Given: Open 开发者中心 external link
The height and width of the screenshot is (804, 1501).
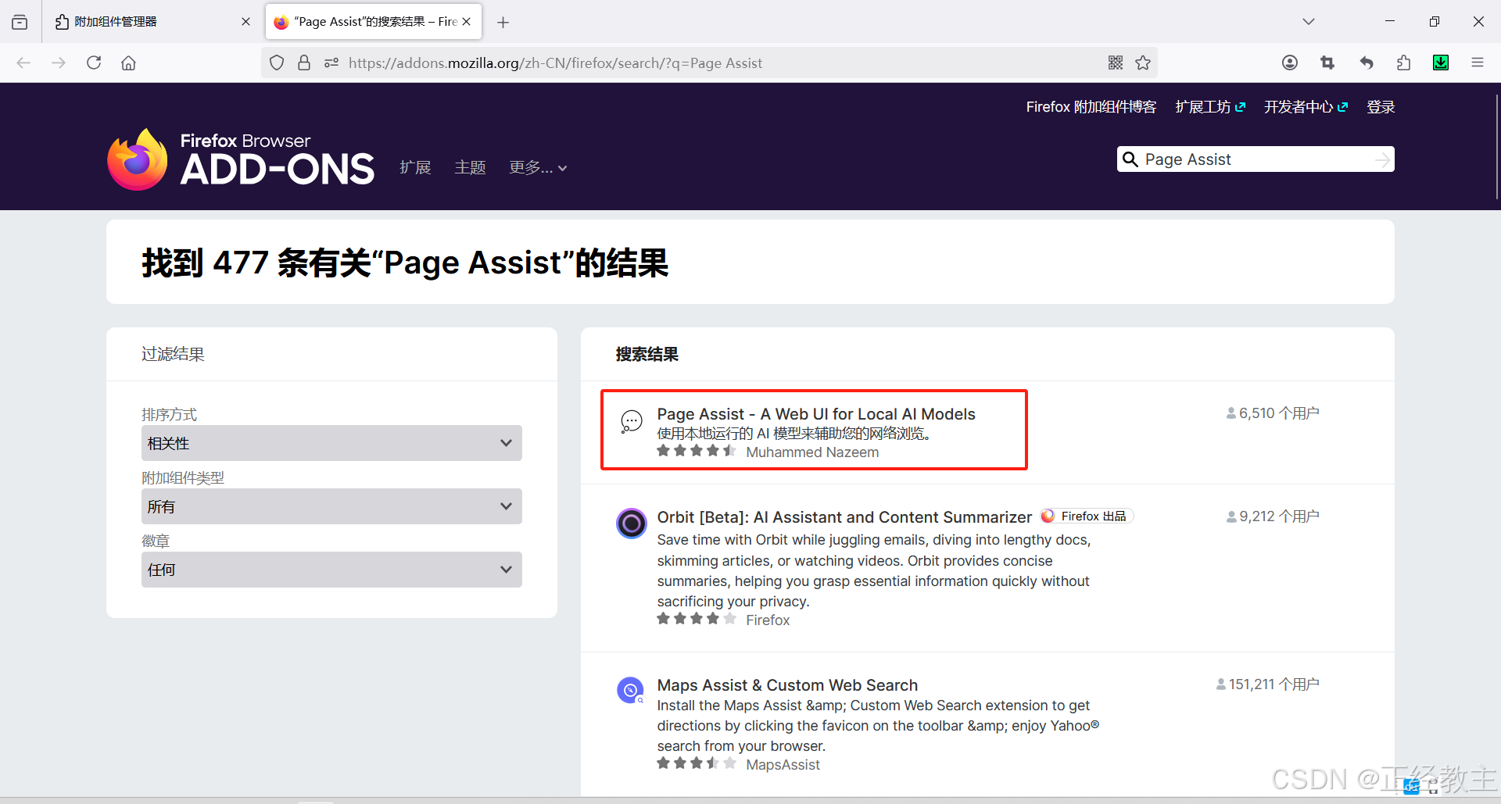Looking at the screenshot, I should (x=1306, y=107).
